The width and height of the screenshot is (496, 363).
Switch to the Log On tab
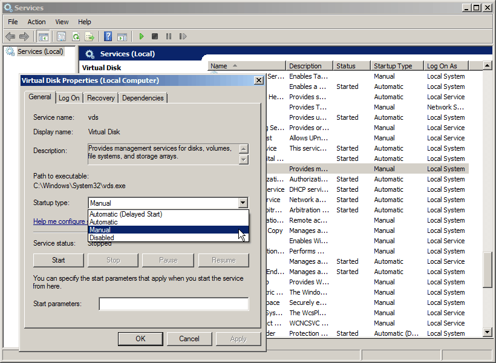[69, 98]
